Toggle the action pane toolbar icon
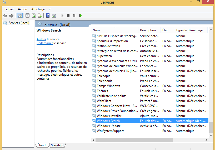This screenshot has width=215, height=150. [x=54, y=15]
